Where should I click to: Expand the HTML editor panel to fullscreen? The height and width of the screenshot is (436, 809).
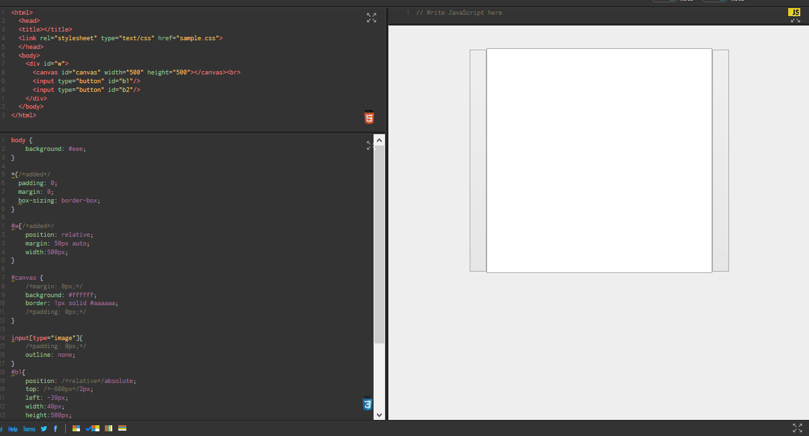[x=372, y=18]
